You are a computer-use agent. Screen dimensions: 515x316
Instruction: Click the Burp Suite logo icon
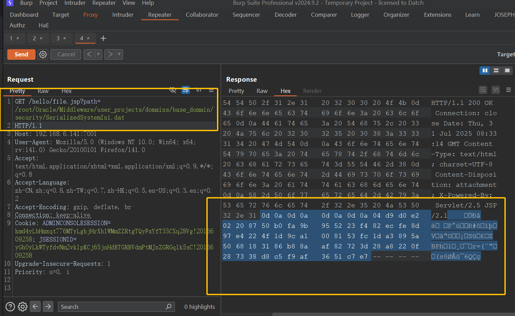point(10,3)
